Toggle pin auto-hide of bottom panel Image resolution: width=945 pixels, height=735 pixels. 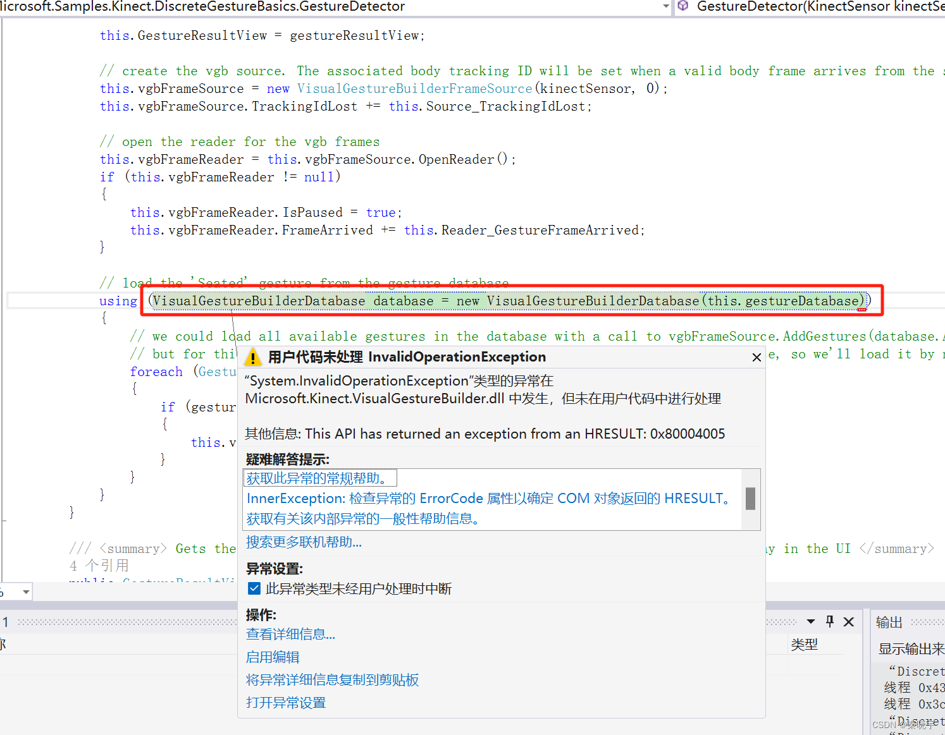tap(830, 621)
